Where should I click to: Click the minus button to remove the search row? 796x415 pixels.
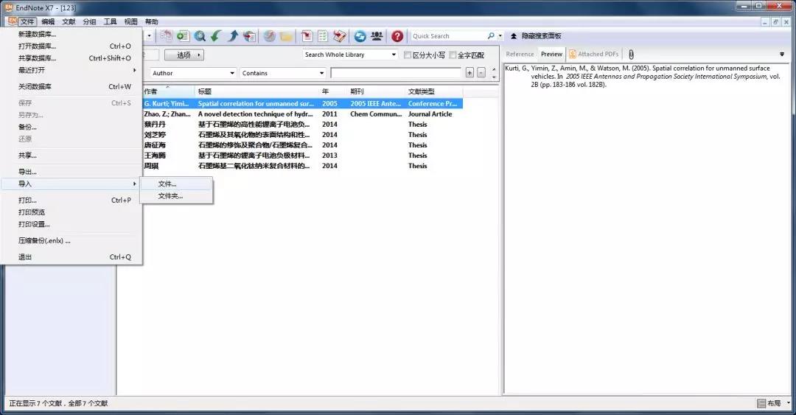click(x=481, y=73)
